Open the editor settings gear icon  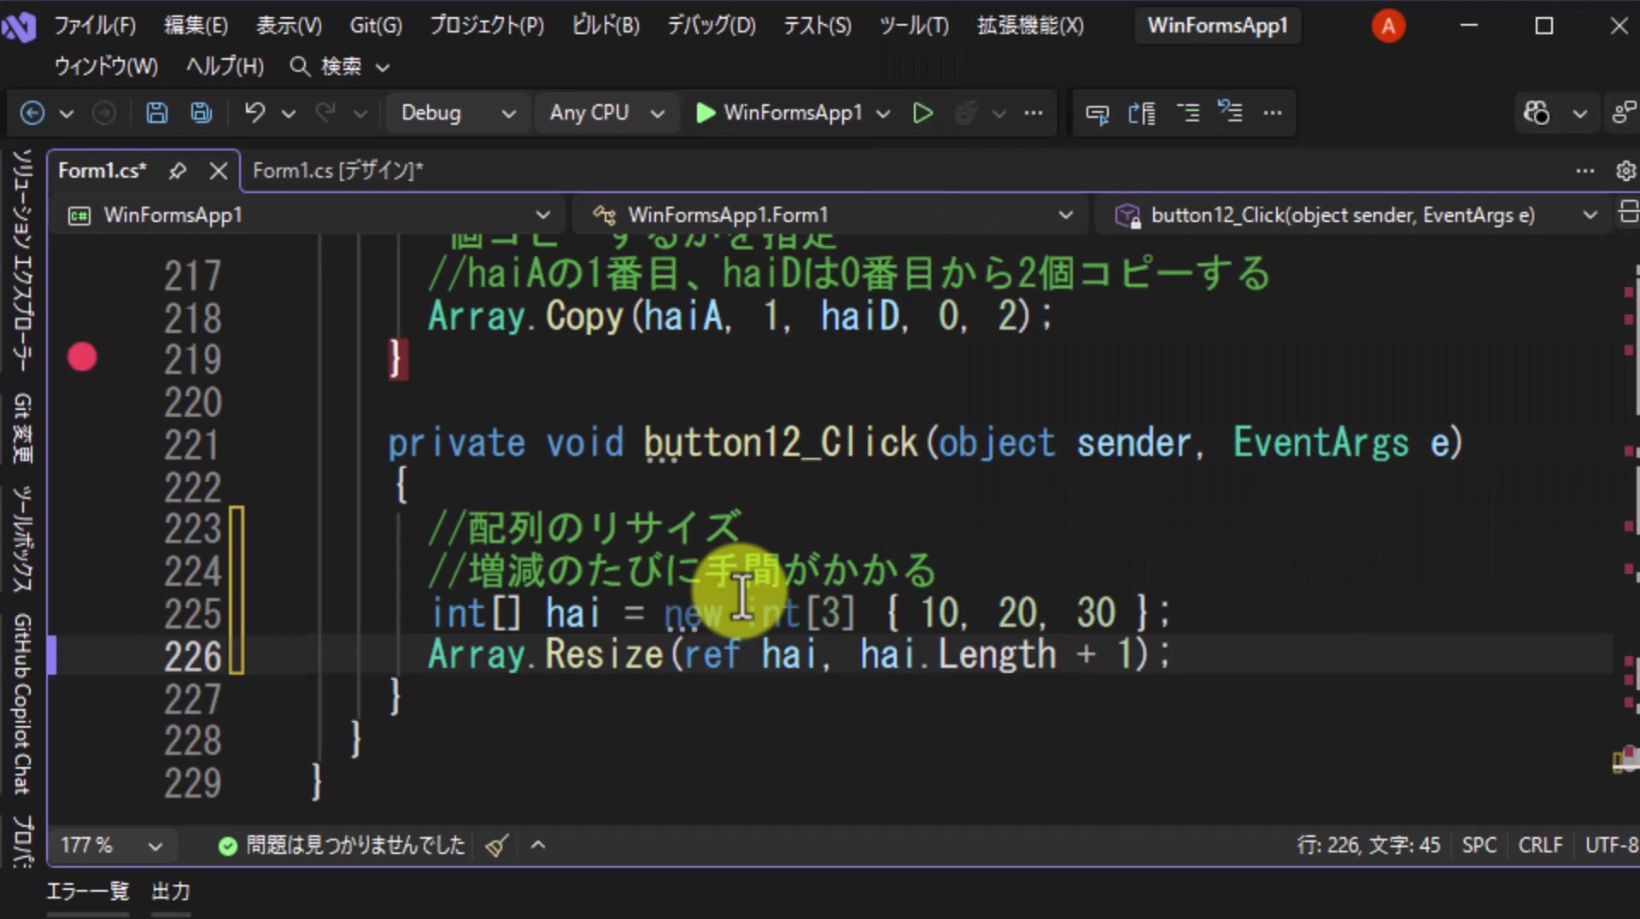(x=1625, y=171)
